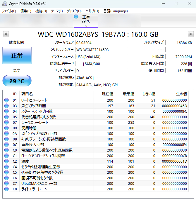Click the 正常 health status button
This screenshot has height=200, width=196.
[17, 55]
